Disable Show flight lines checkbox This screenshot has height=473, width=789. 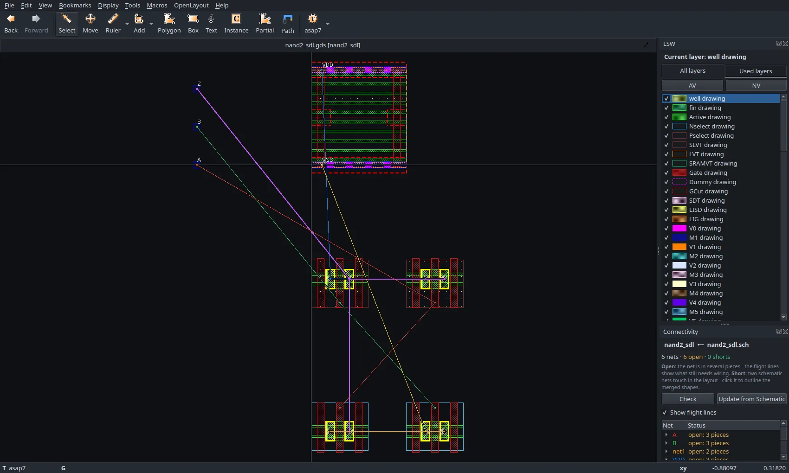665,412
